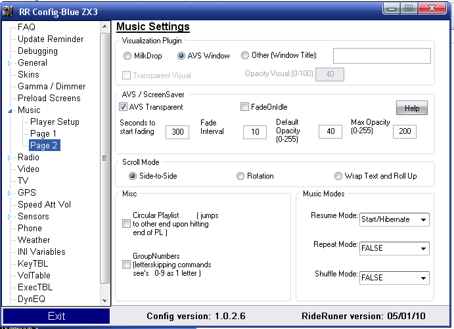Open the Repeat Mode dropdown

pos(394,248)
